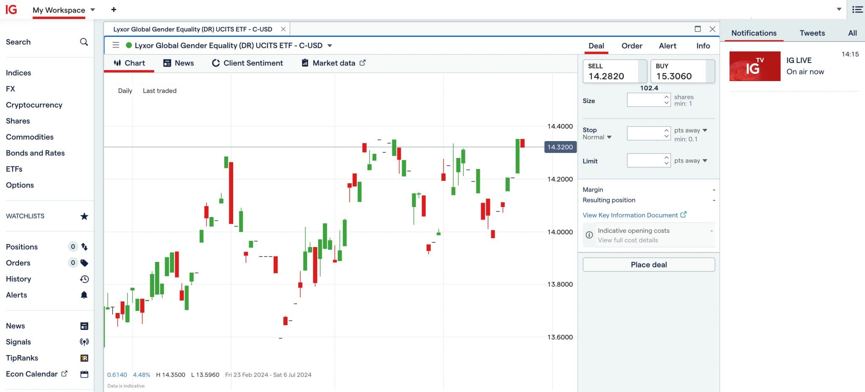This screenshot has width=865, height=392.
Task: Select the Alert tab
Action: tap(668, 46)
